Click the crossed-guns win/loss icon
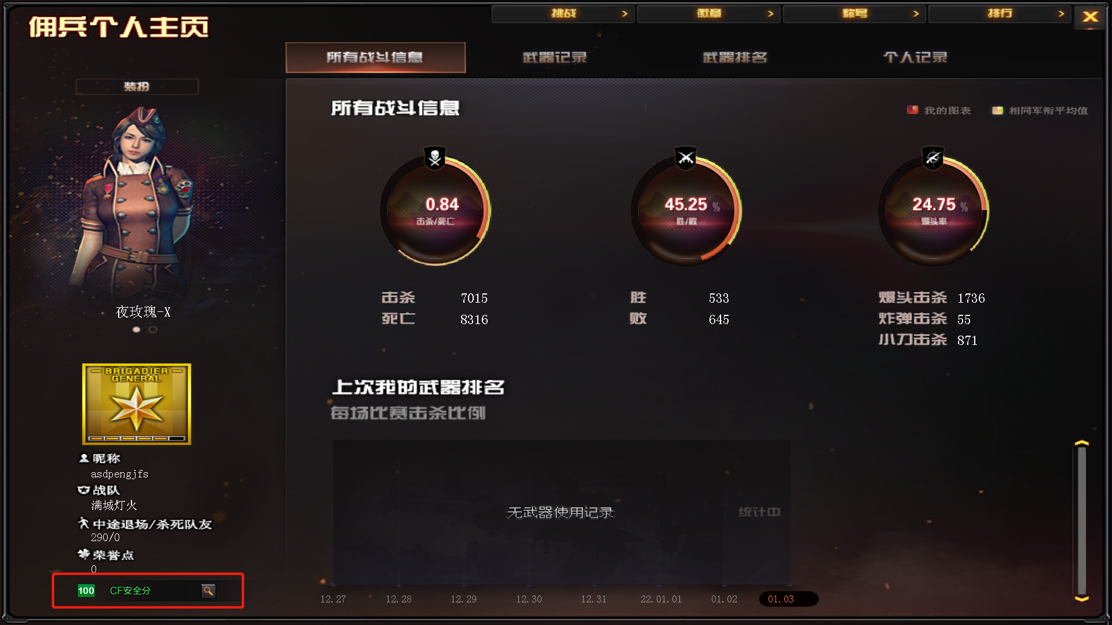The width and height of the screenshot is (1112, 625). coord(686,157)
